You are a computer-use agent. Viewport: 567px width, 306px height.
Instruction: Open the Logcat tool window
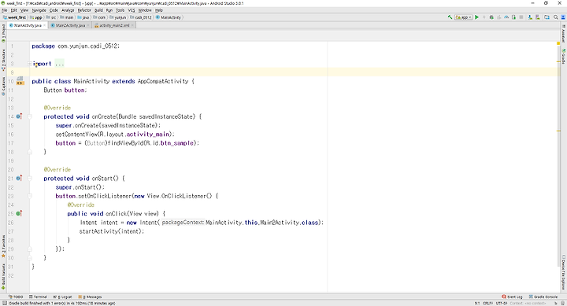pyautogui.click(x=62, y=297)
